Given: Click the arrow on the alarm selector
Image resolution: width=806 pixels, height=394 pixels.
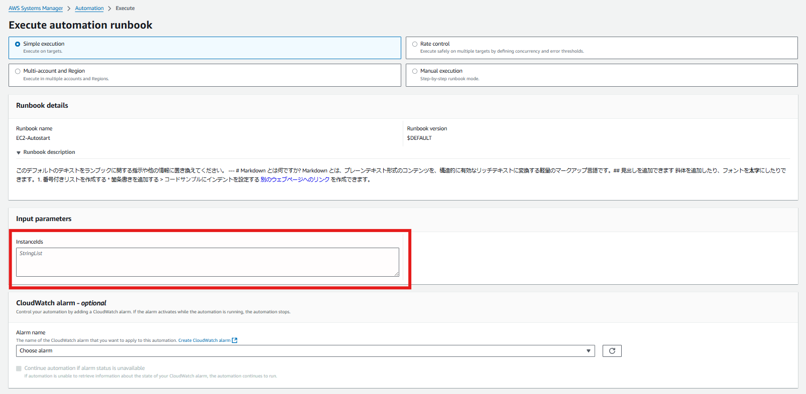Looking at the screenshot, I should tap(588, 351).
